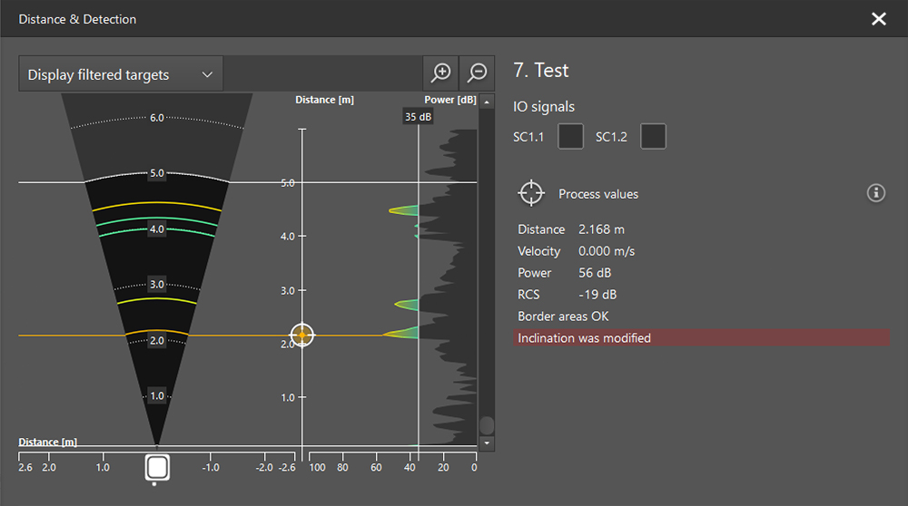908x506 pixels.
Task: Close the Distance & Detection dialog
Action: (x=878, y=18)
